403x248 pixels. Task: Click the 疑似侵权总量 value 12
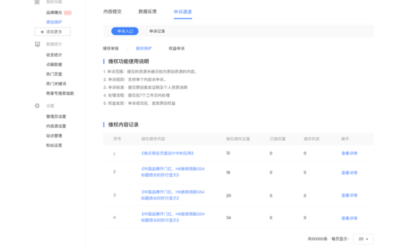[228, 153]
